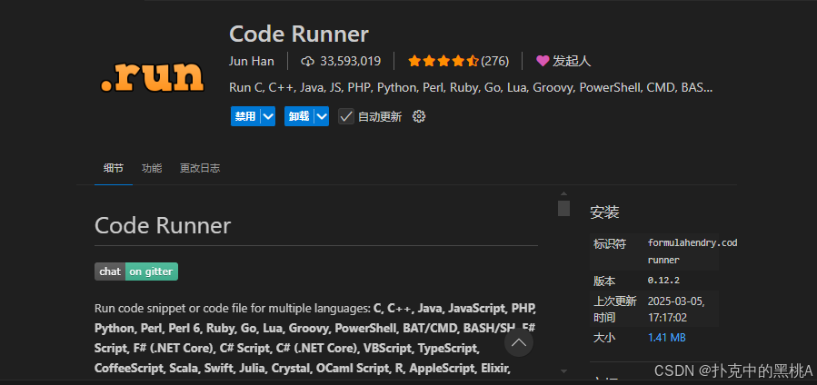Click the identifier formulahendry.code-runner text
This screenshot has width=817, height=385.
(x=692, y=252)
